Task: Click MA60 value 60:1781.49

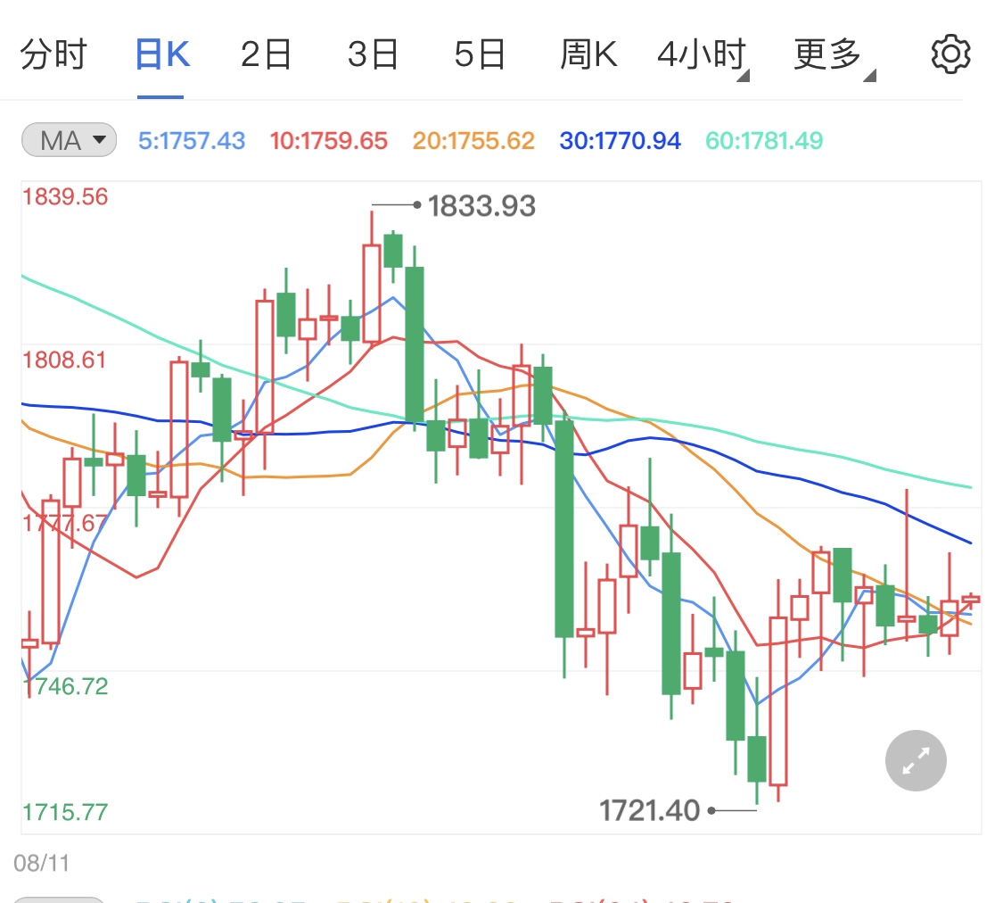Action: (x=764, y=141)
